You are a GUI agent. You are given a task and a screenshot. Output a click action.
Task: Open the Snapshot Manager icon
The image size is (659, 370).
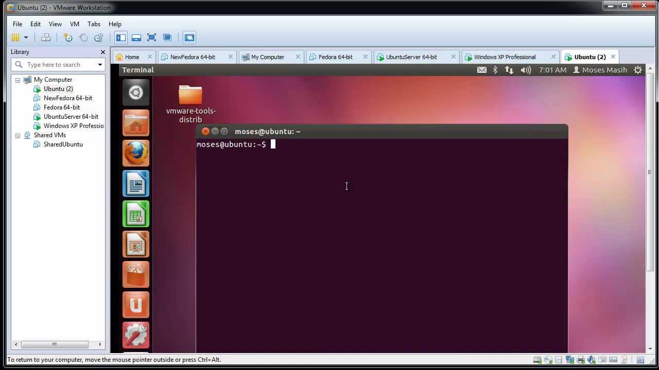coord(98,38)
